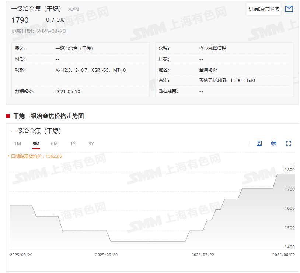Click the 1800 y-axis value
Image resolution: width=300 pixels, height=273 pixels.
pos(290,170)
